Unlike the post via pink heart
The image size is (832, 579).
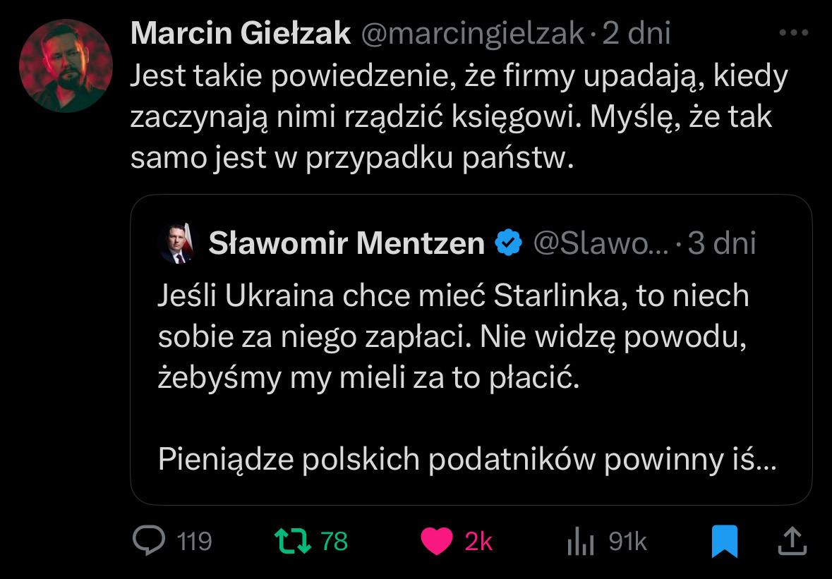click(436, 541)
